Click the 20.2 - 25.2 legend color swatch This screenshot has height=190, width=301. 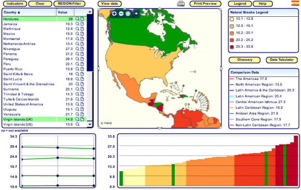pyautogui.click(x=232, y=40)
